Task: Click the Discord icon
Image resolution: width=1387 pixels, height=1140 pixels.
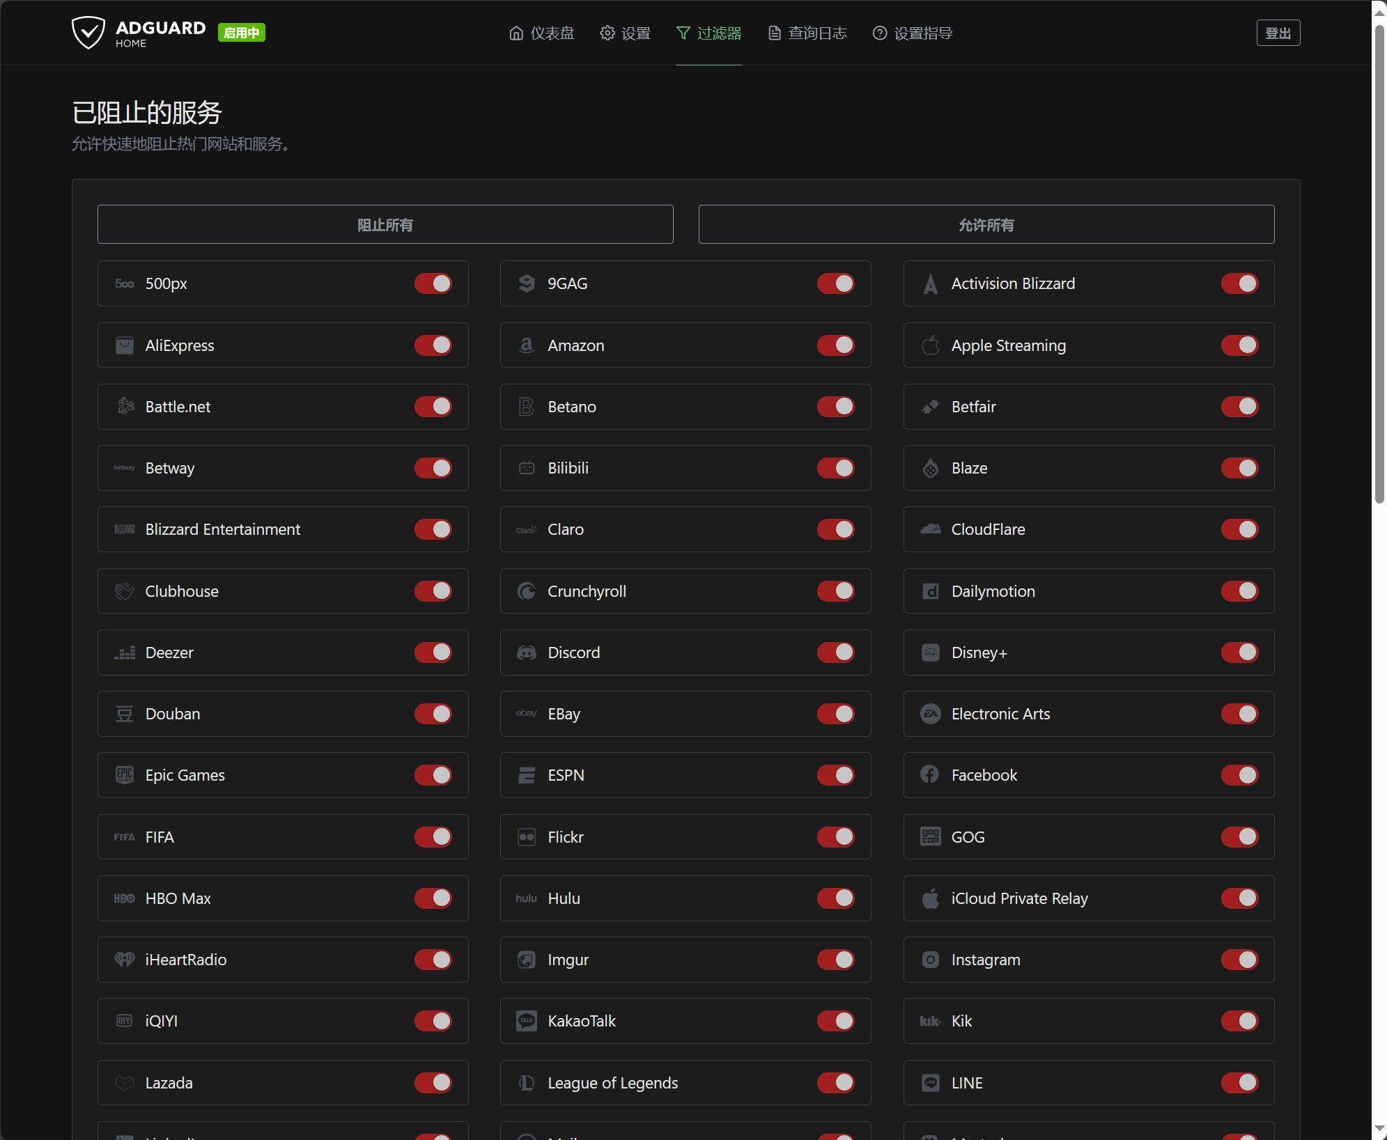Action: [527, 653]
